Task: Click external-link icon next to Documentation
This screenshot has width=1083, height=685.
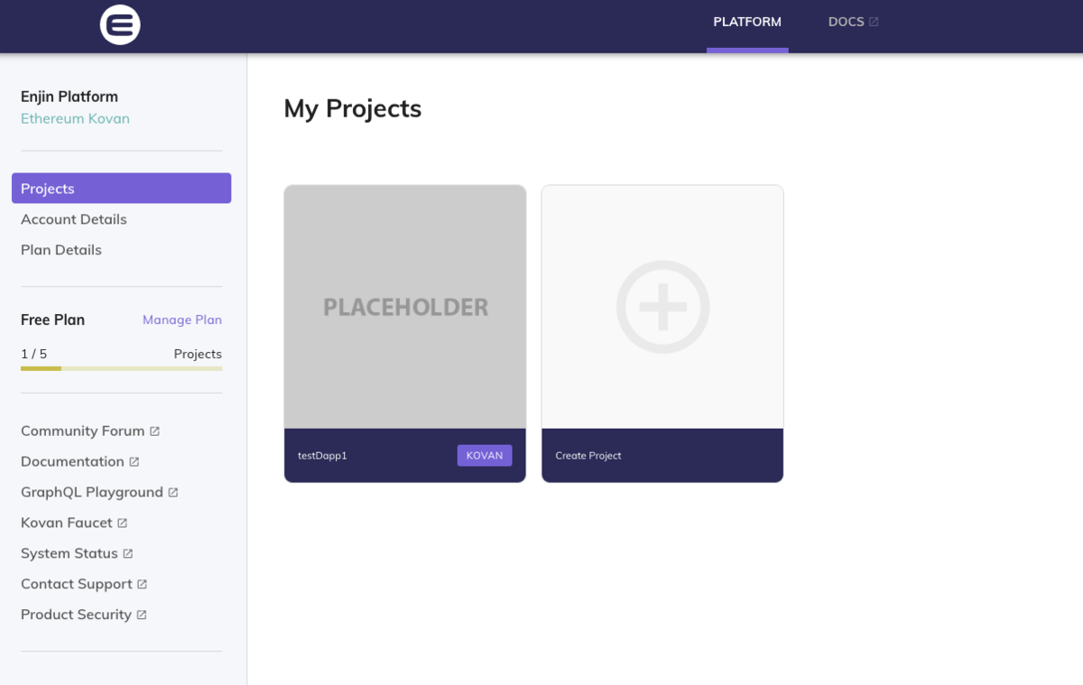Action: 134,462
